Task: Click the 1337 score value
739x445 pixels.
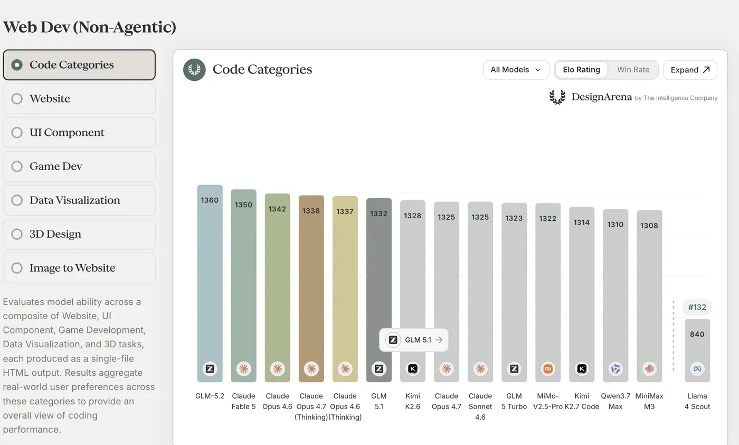Action: tap(345, 211)
